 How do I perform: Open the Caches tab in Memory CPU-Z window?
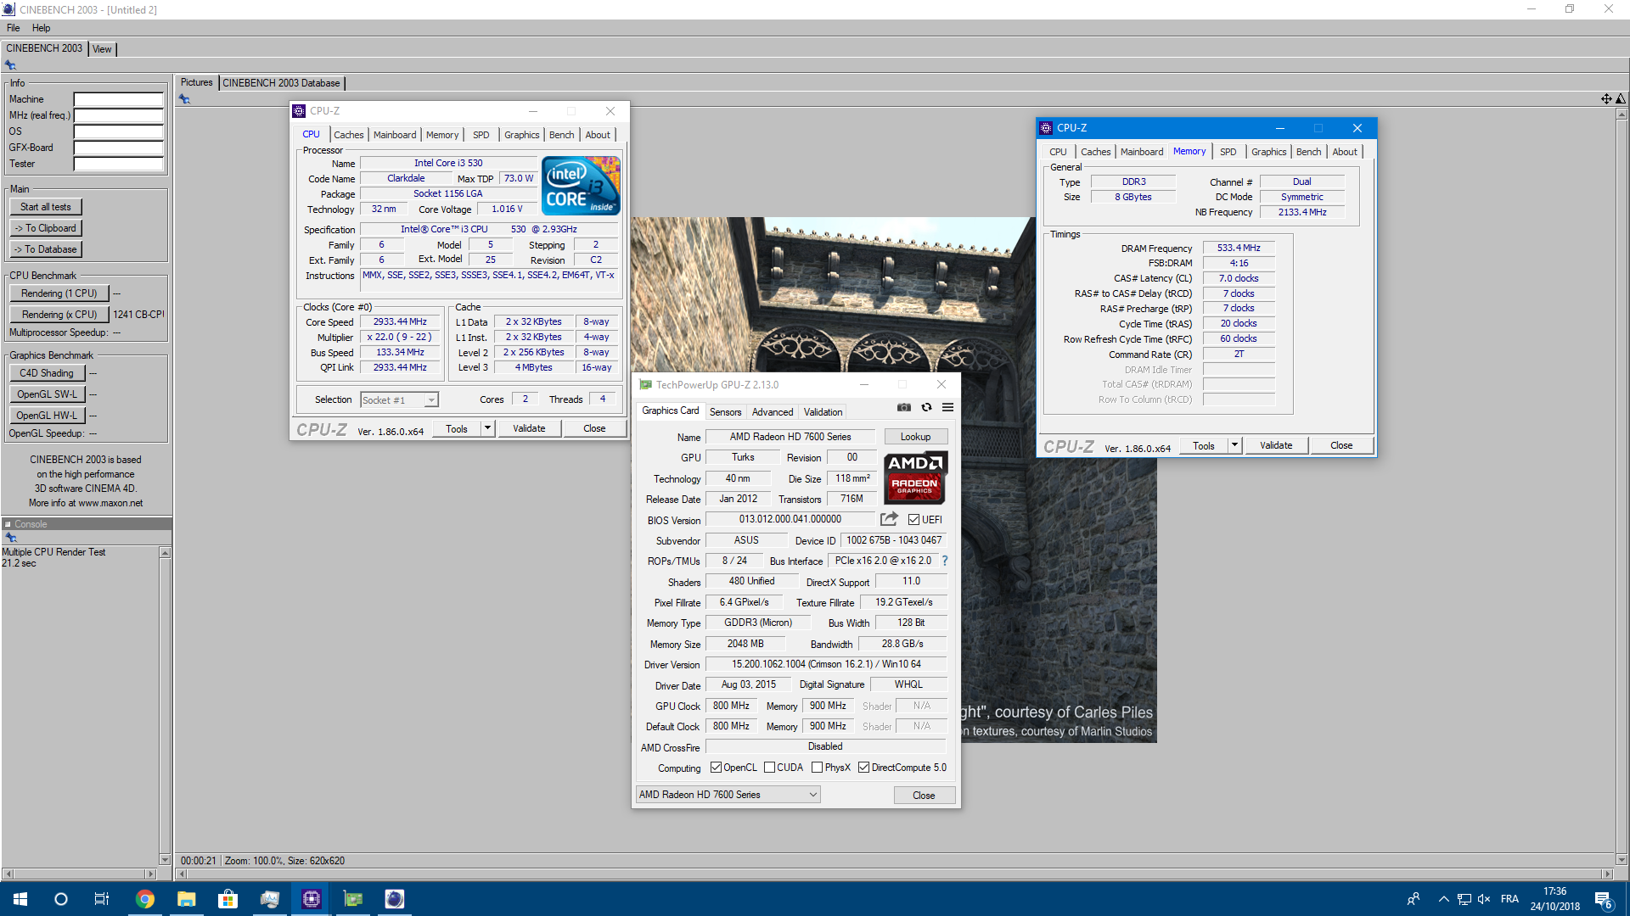pos(1095,152)
